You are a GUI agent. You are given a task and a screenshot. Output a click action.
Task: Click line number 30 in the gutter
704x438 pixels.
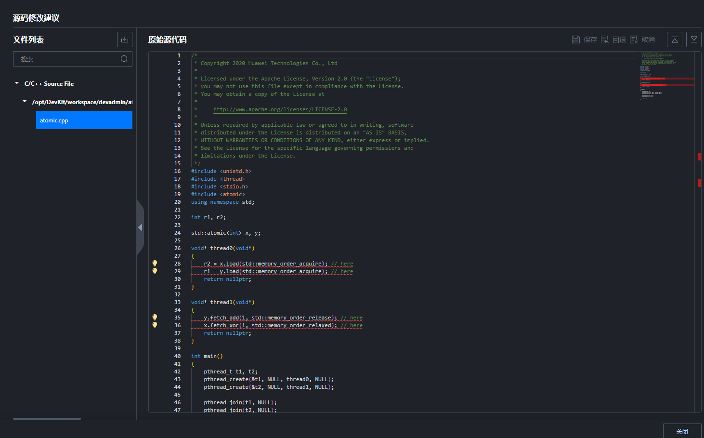tap(177, 279)
